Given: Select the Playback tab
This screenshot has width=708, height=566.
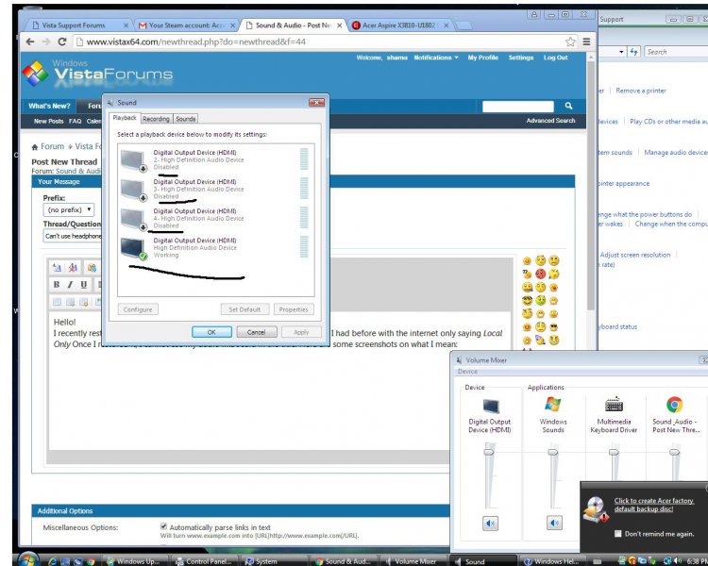Looking at the screenshot, I should point(125,118).
